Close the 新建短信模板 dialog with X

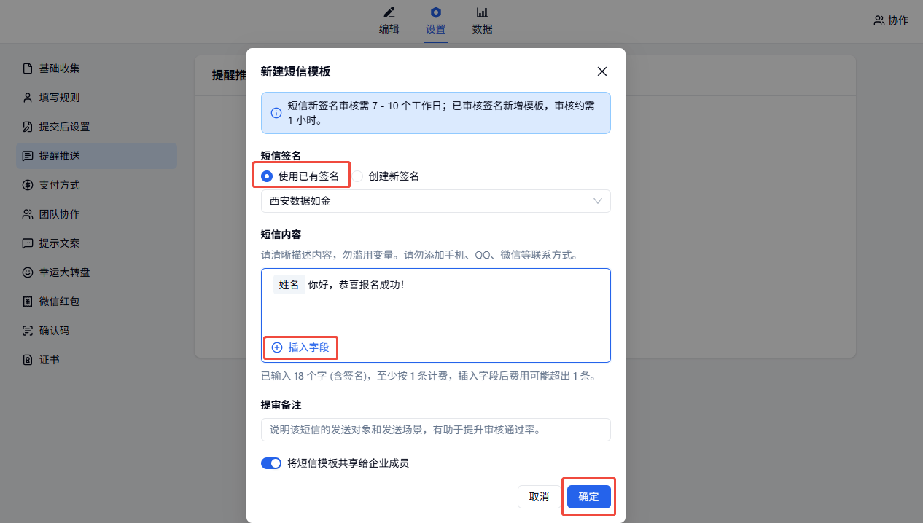click(x=602, y=71)
